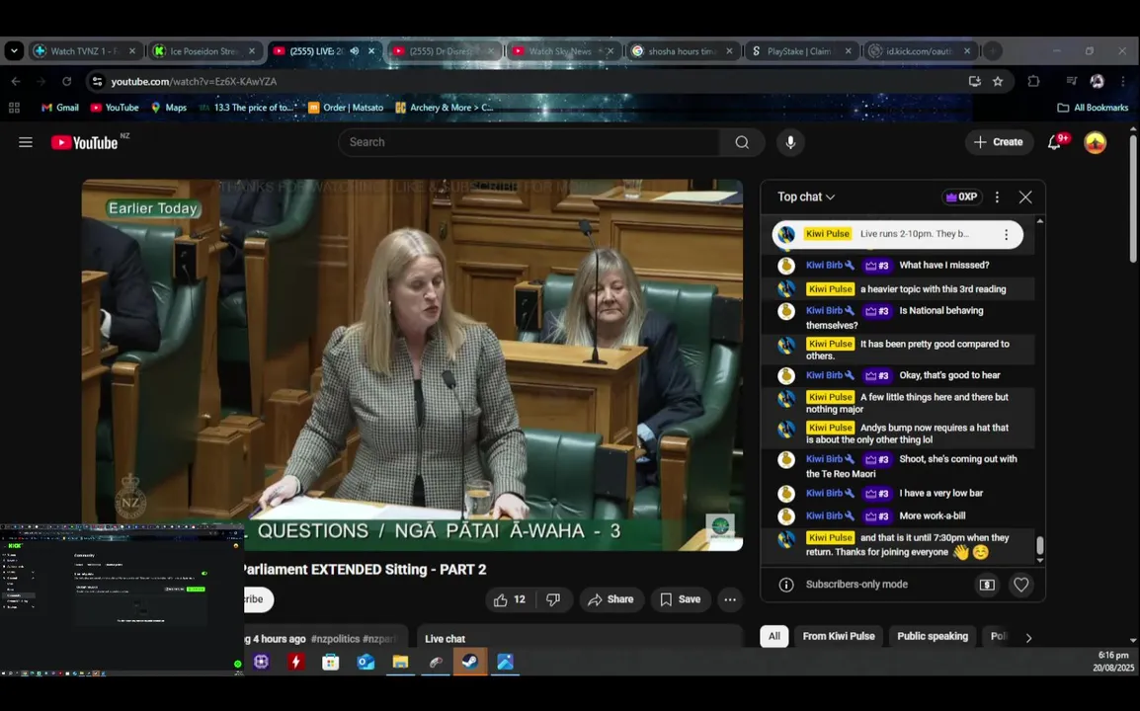The image size is (1140, 711).
Task: Select the All filter chip
Action: (x=774, y=636)
